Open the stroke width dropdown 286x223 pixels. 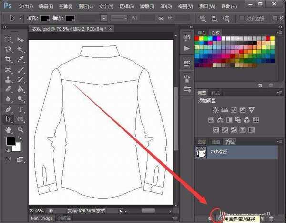[x=104, y=18]
